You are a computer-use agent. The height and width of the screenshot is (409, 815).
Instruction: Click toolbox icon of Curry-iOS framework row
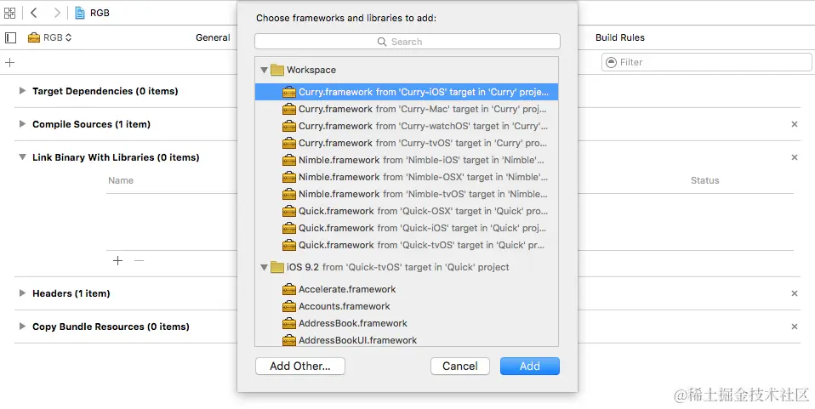coord(289,92)
